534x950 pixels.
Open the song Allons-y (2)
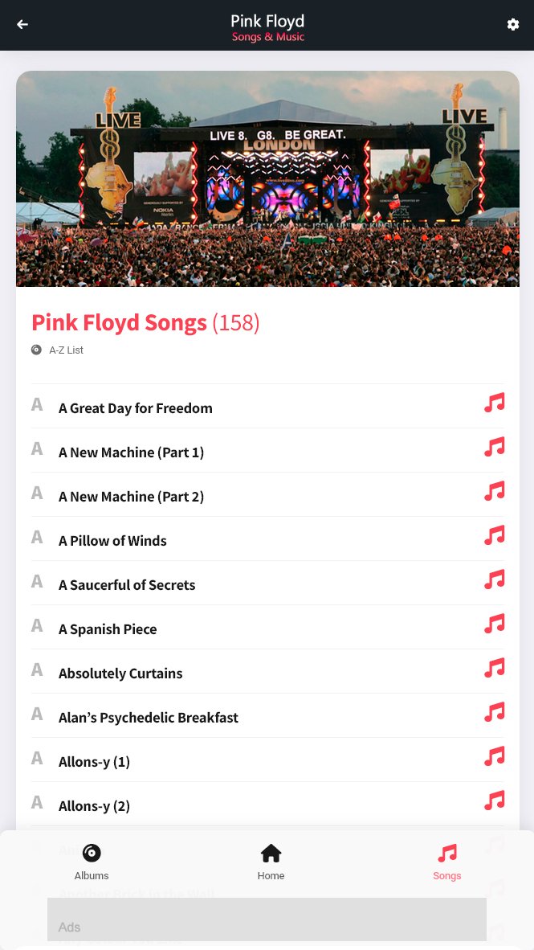pos(94,806)
